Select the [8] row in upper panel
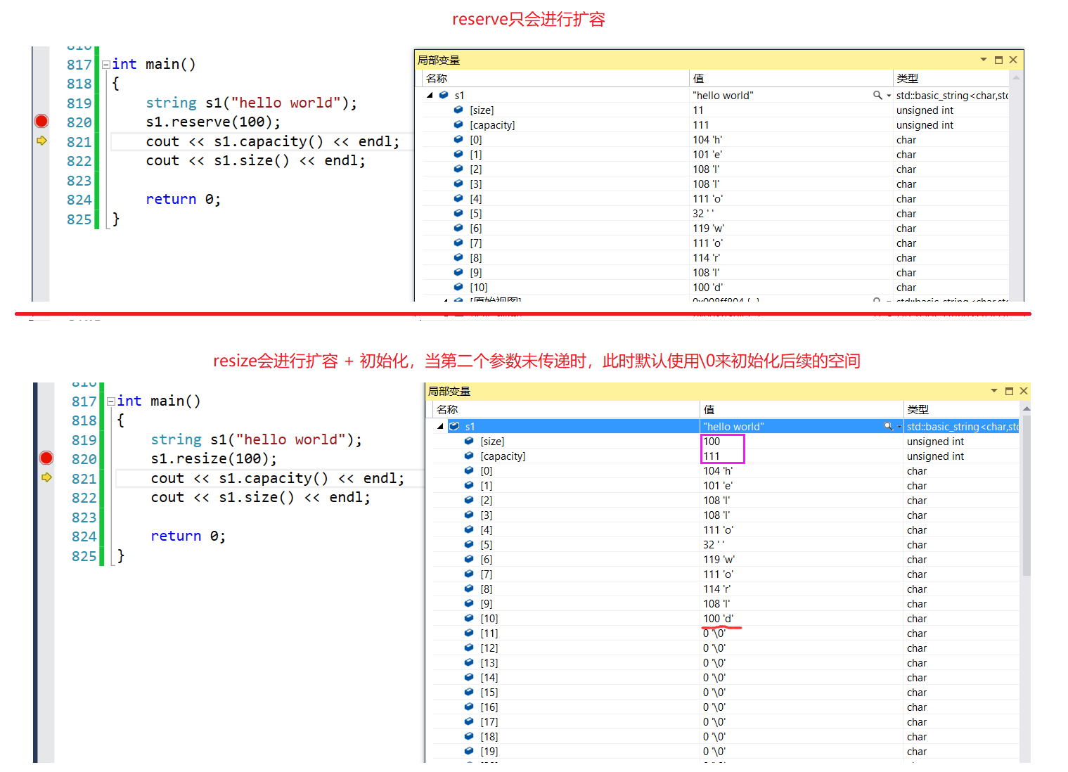 pyautogui.click(x=716, y=258)
